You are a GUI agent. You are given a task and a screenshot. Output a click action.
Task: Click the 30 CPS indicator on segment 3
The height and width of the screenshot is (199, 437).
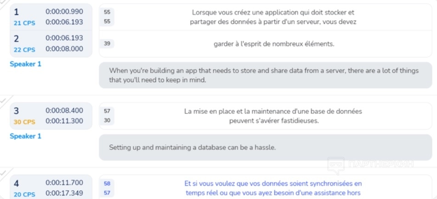tap(24, 122)
